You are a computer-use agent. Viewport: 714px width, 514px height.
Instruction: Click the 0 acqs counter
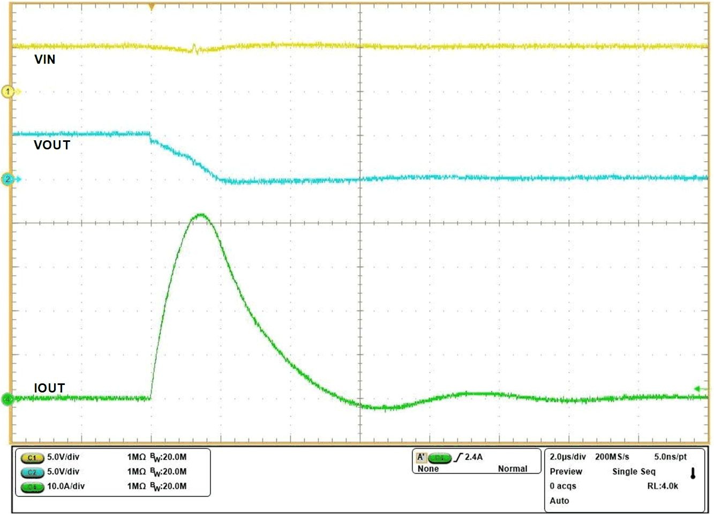(562, 486)
